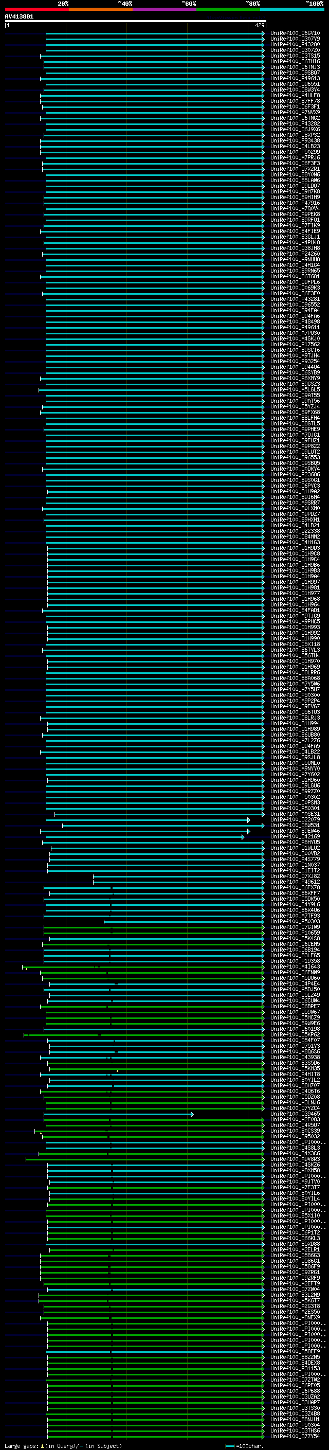Click the UniRef100_Q6J9X6 hit label
This screenshot has height=1450, width=329.
coord(295,130)
